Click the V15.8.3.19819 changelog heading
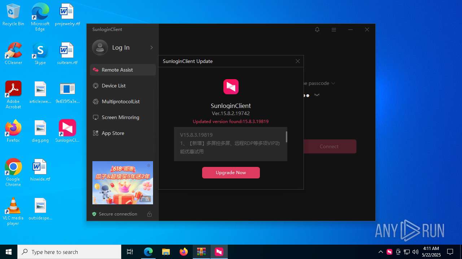The width and height of the screenshot is (462, 259). point(196,135)
